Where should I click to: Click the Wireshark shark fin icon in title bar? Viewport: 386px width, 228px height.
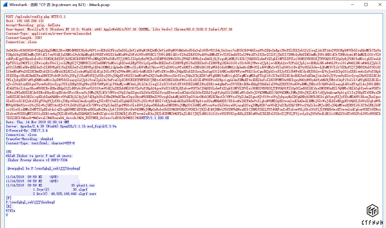pyautogui.click(x=5, y=5)
